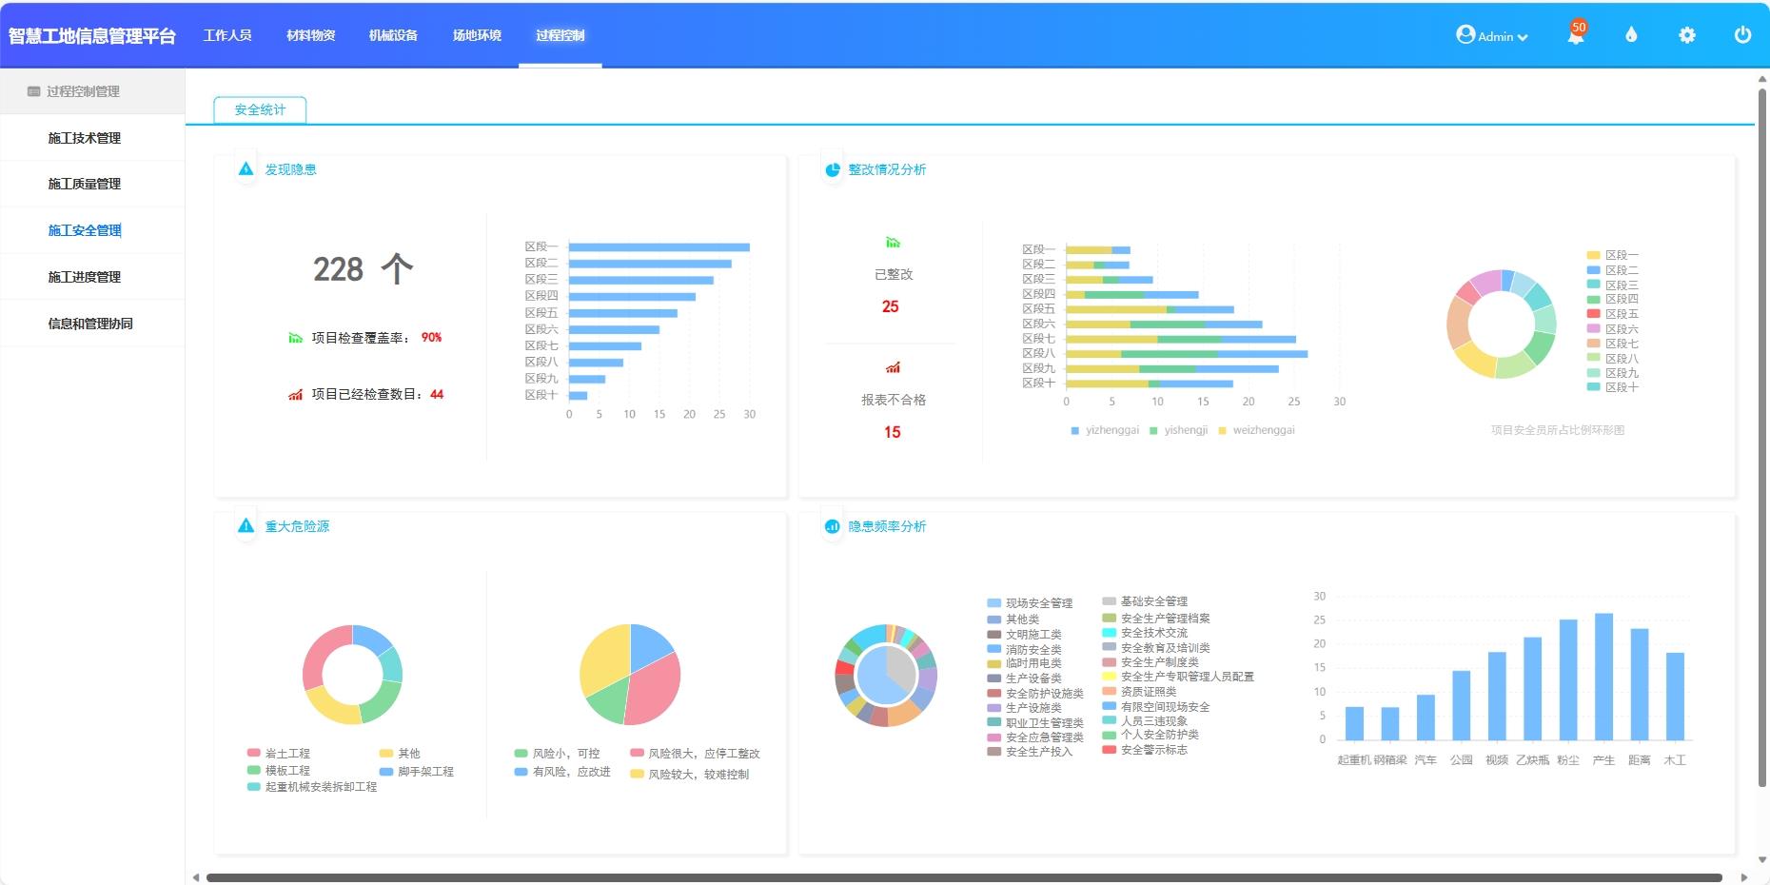Click the 隐患频率分析 bar chart icon
This screenshot has width=1770, height=885.
832,526
